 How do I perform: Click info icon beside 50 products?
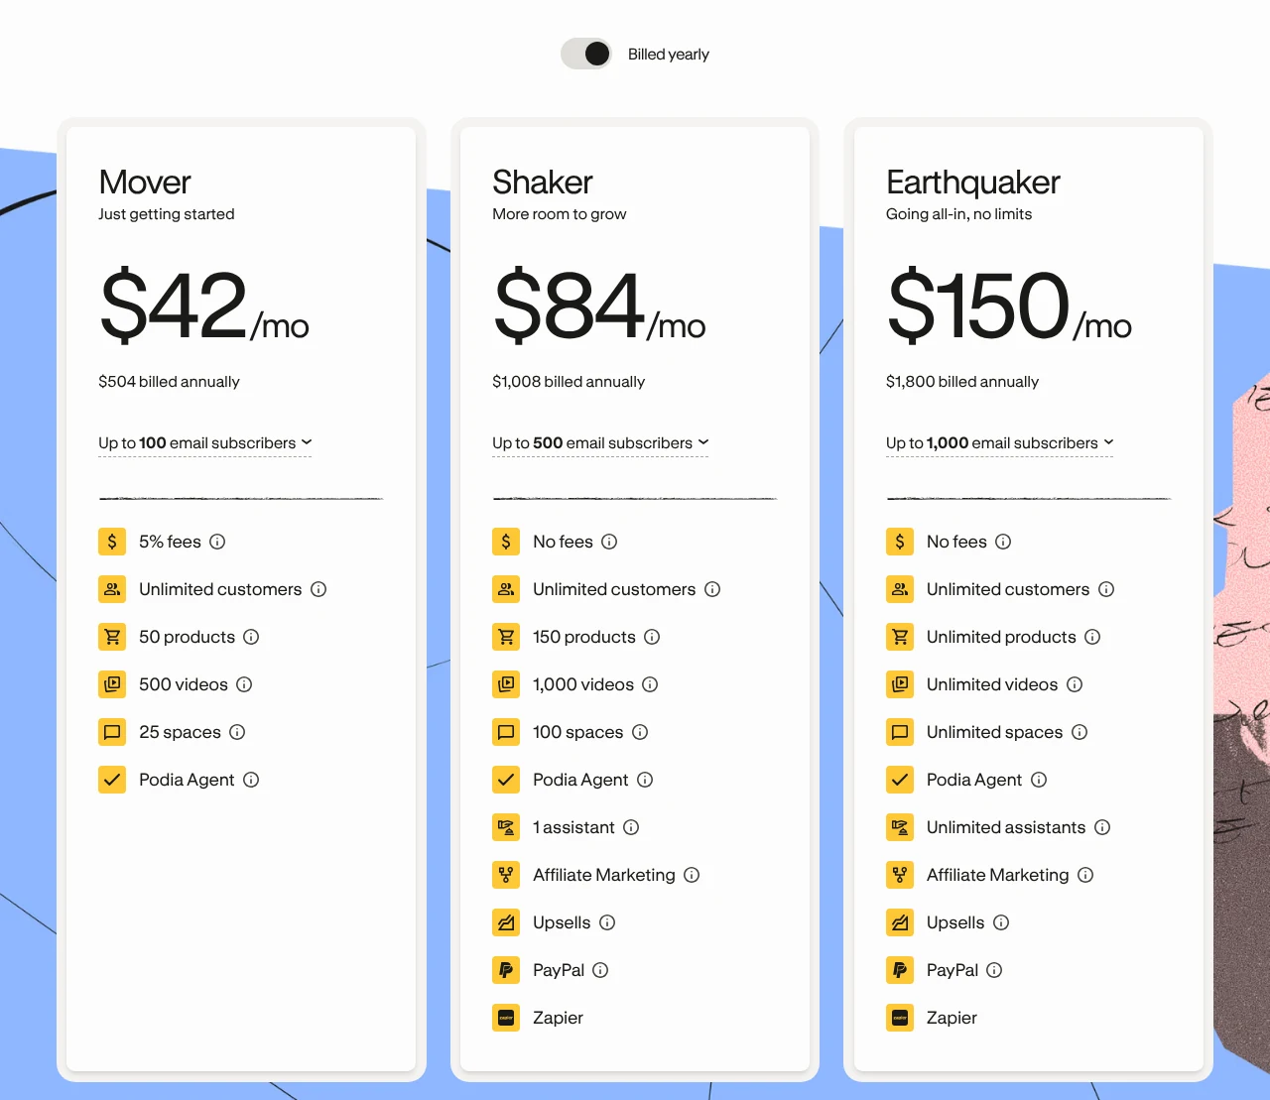[251, 637]
